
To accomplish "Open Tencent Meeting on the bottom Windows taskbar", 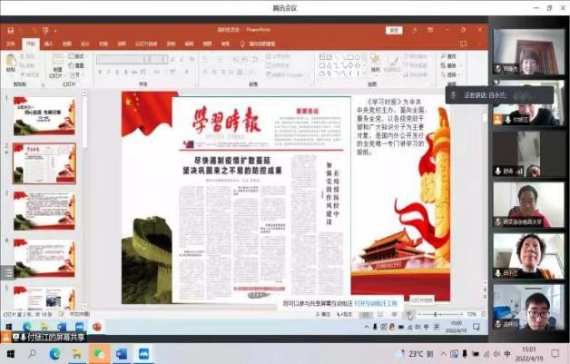I will 143,353.
